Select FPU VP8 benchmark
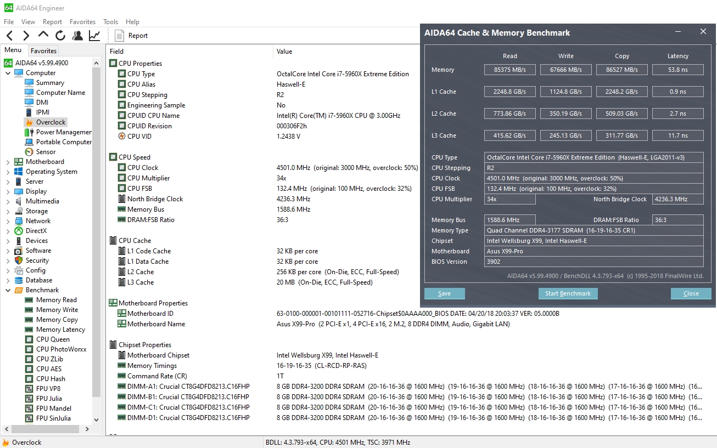Screen dimensions: 717x448 [x=48, y=389]
